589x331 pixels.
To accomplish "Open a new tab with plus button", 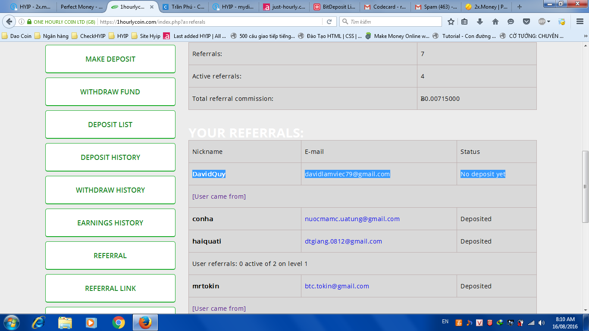I will tap(520, 7).
